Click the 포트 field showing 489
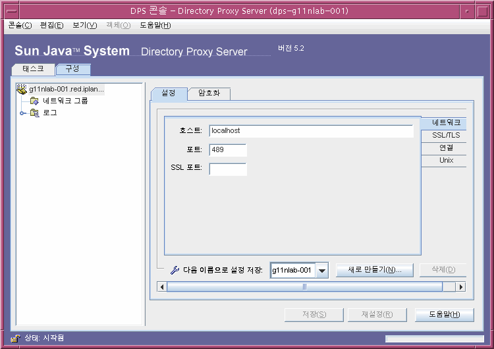Image resolution: width=494 pixels, height=349 pixels. 228,150
